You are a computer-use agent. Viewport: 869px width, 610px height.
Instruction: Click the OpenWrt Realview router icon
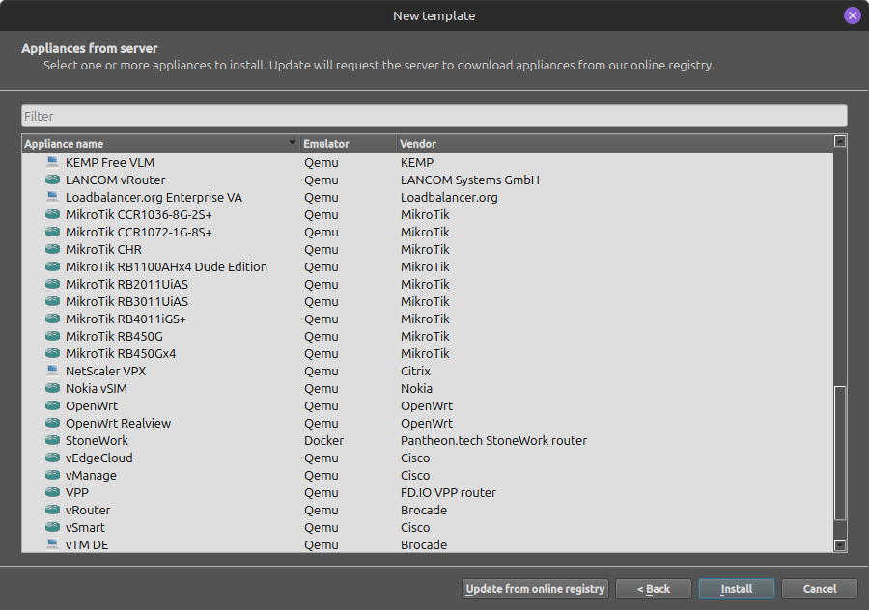[53, 423]
